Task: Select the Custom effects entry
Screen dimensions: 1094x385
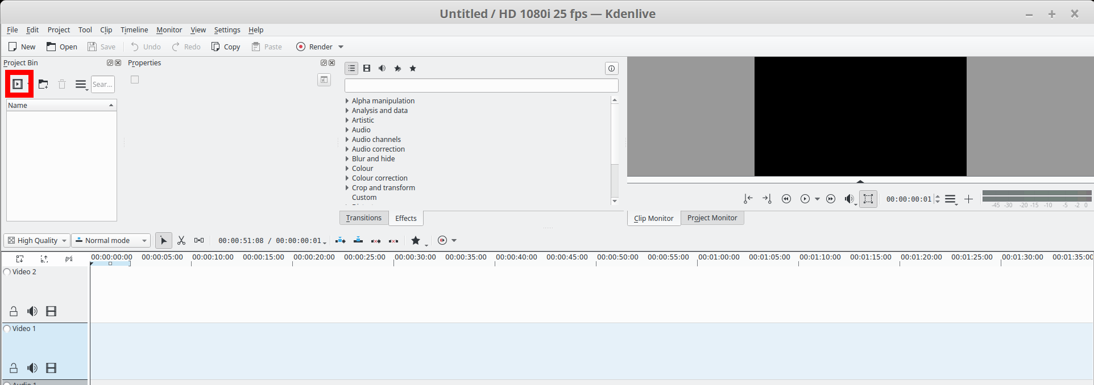Action: [x=364, y=198]
